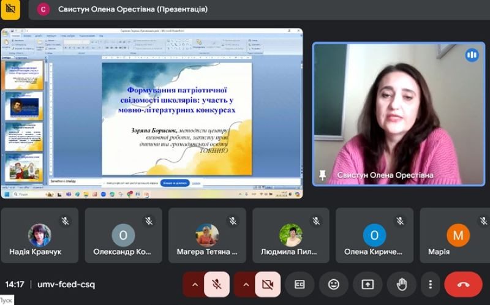This screenshot has width=490, height=305.
Task: Click muted mic icon on Магера Тетяна tile
Action: [x=233, y=221]
